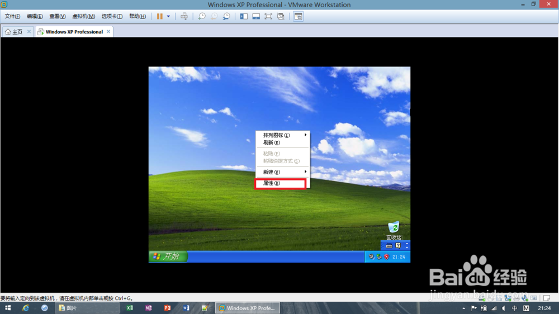Expand the power options dropdown arrow next to pause
This screenshot has width=559, height=314.
coord(168,16)
